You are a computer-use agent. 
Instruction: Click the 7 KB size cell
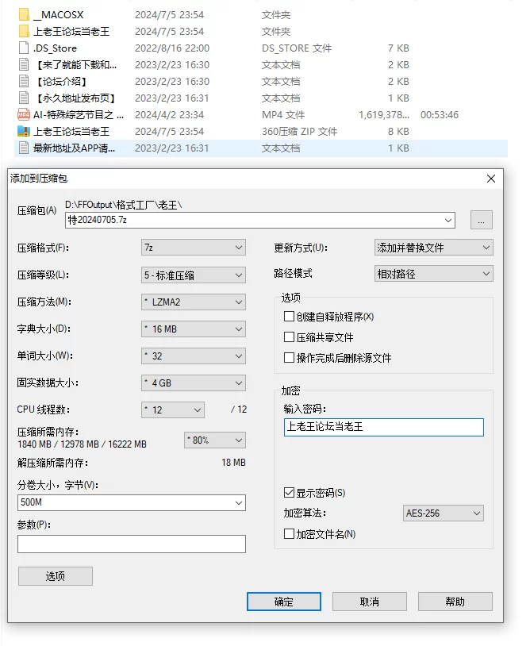tap(398, 48)
